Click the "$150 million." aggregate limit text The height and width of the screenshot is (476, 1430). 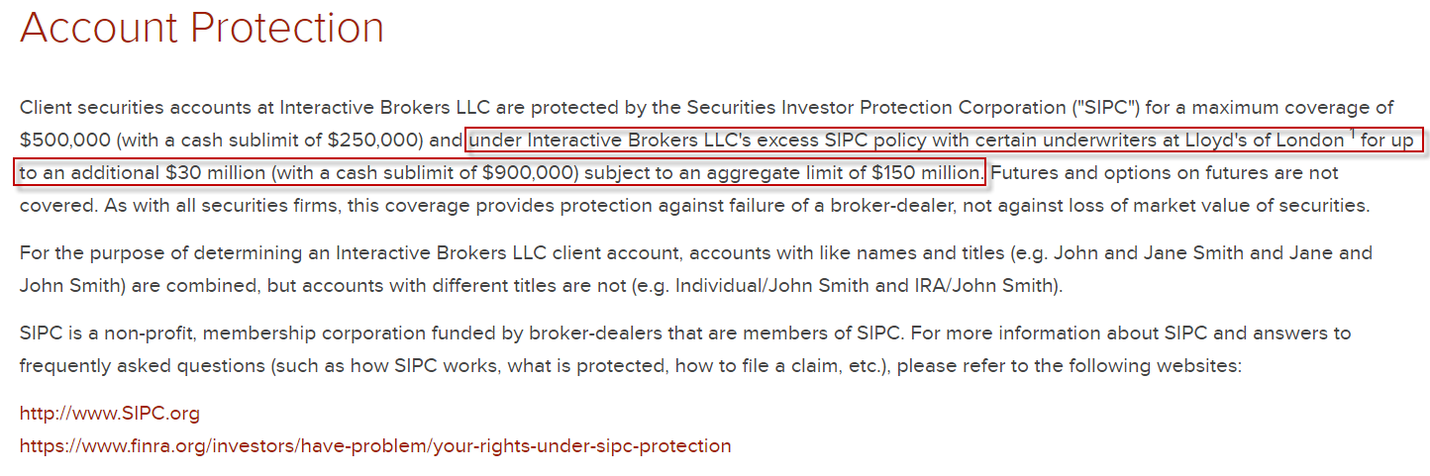[926, 172]
